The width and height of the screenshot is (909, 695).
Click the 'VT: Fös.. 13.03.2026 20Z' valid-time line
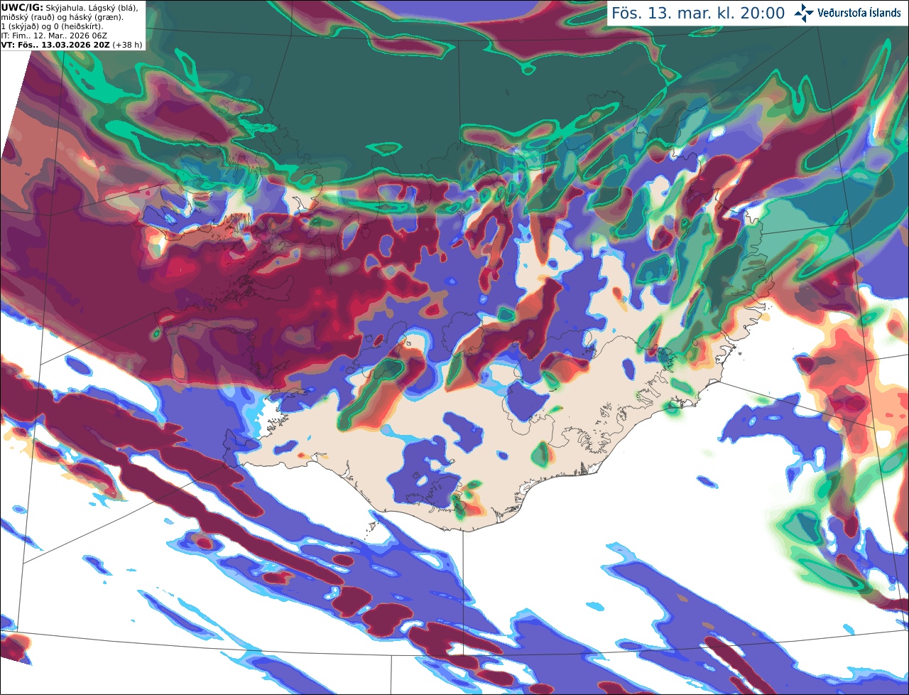[55, 45]
